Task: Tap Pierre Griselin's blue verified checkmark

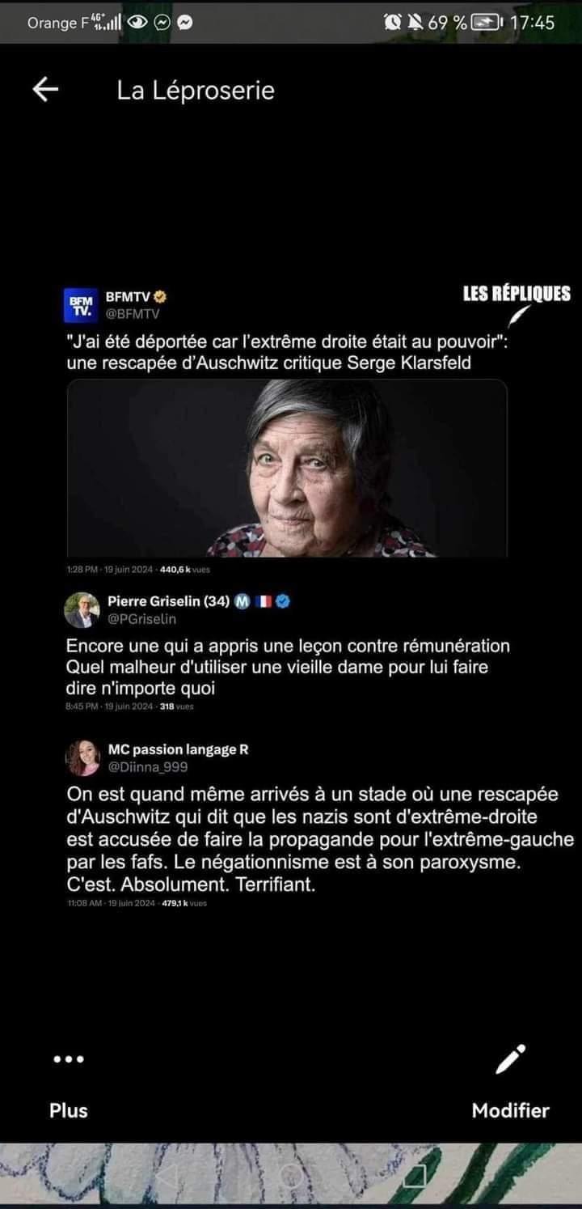Action: (284, 600)
